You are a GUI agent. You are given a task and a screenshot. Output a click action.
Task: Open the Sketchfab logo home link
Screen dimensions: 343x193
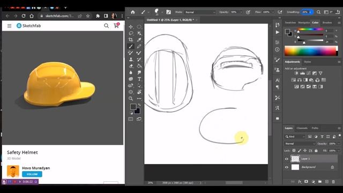[x=28, y=26]
